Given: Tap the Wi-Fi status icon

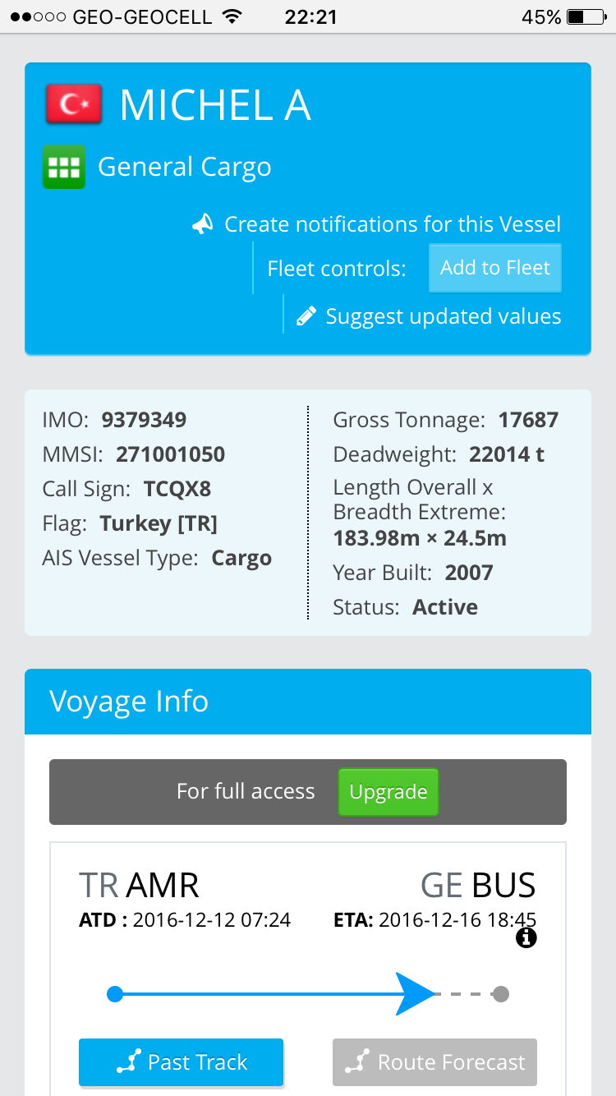Looking at the screenshot, I should click(x=232, y=16).
